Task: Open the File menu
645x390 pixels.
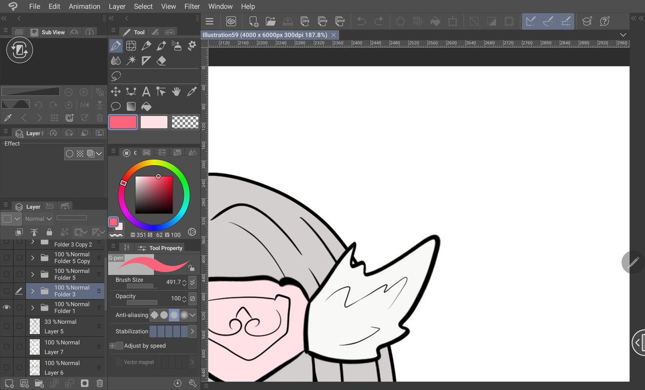Action: click(34, 6)
